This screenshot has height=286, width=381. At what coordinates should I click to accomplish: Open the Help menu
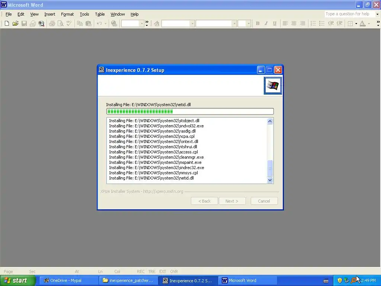134,14
